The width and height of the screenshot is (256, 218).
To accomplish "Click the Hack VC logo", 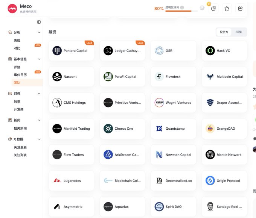I will coord(210,50).
